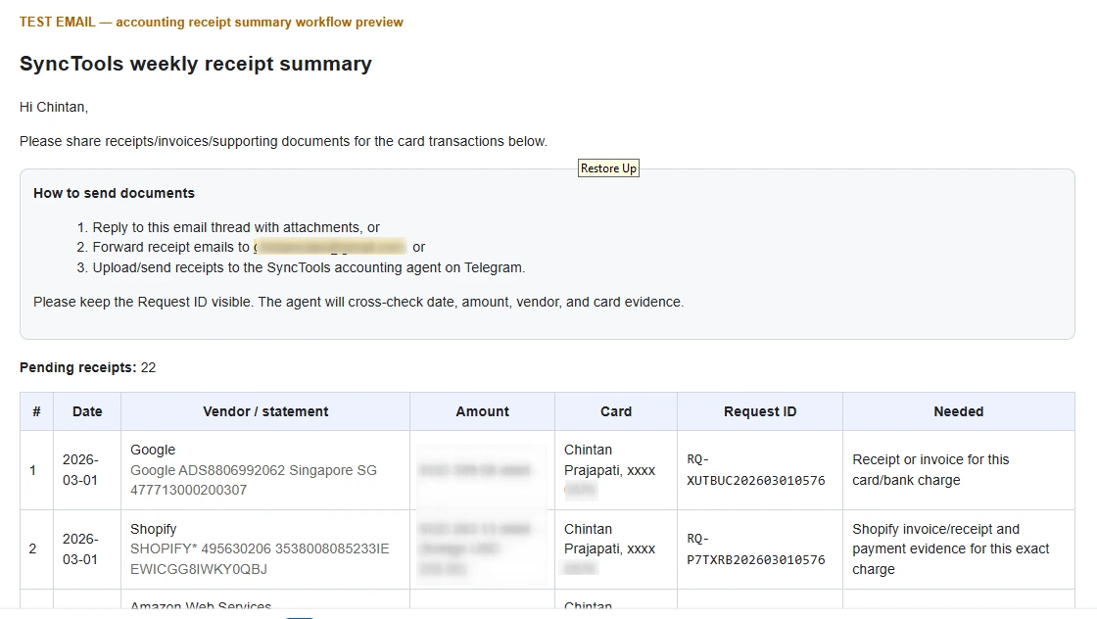
Task: Click the blurred forwarding email address
Action: (329, 247)
